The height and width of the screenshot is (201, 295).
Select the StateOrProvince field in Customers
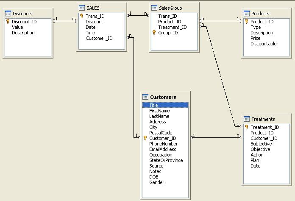[165, 160]
